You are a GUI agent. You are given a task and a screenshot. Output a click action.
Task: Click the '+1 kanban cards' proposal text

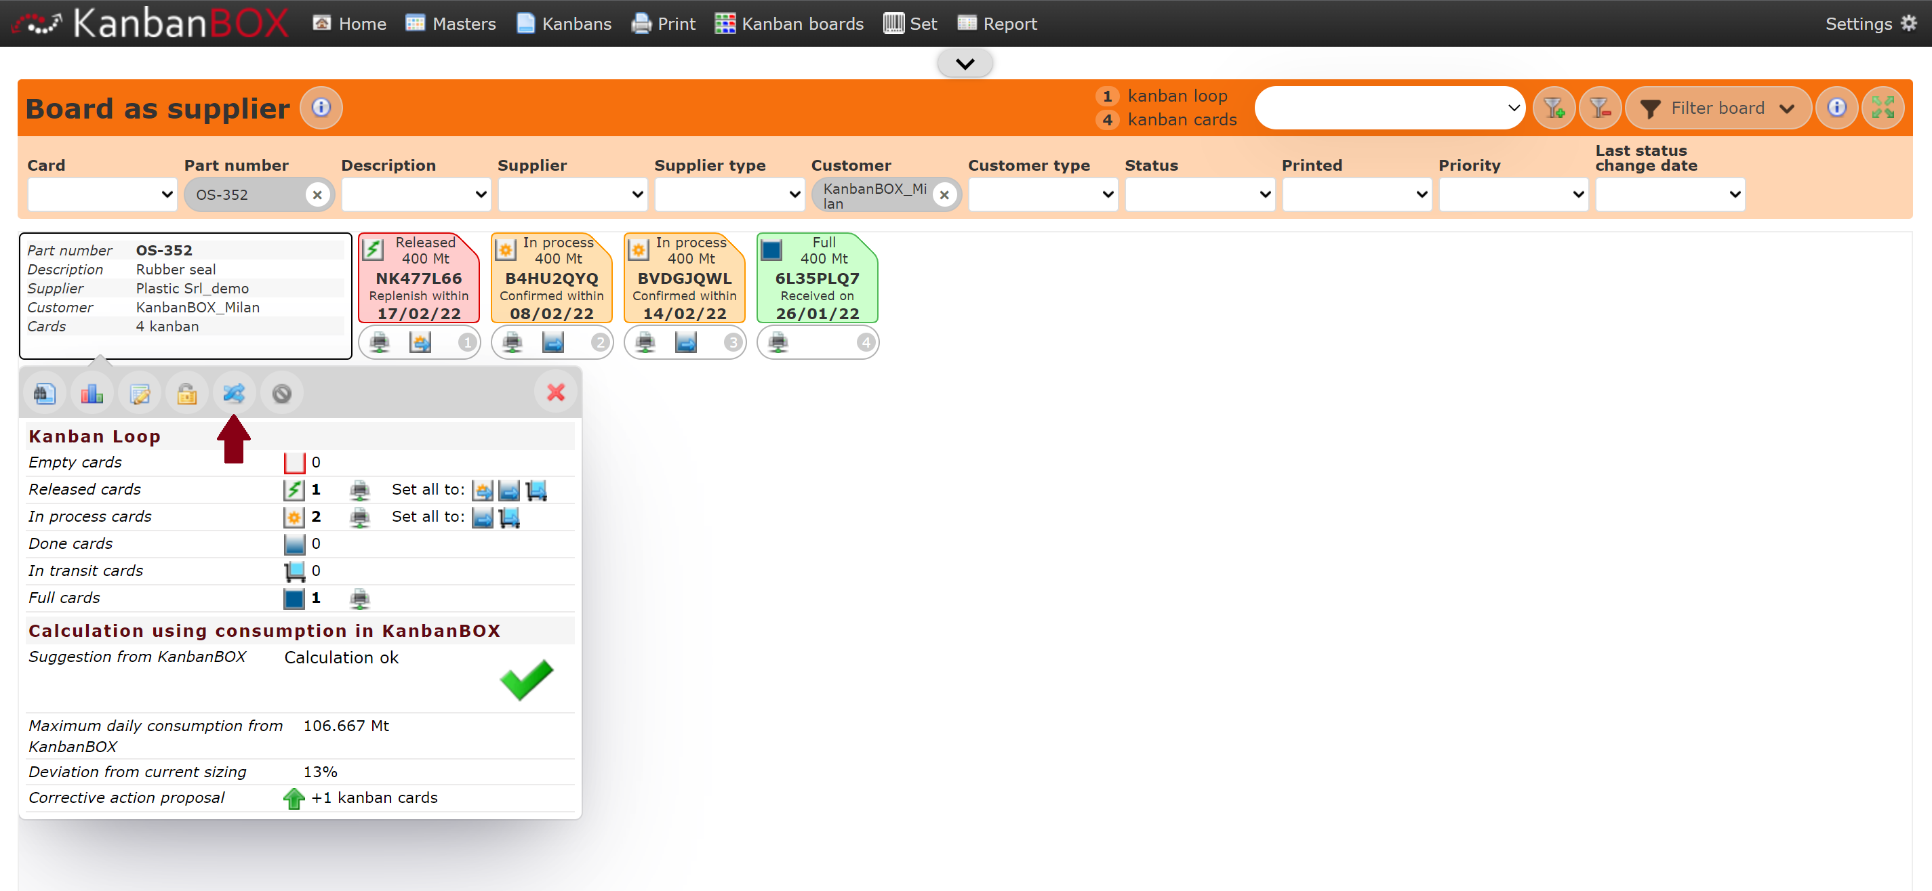(374, 798)
